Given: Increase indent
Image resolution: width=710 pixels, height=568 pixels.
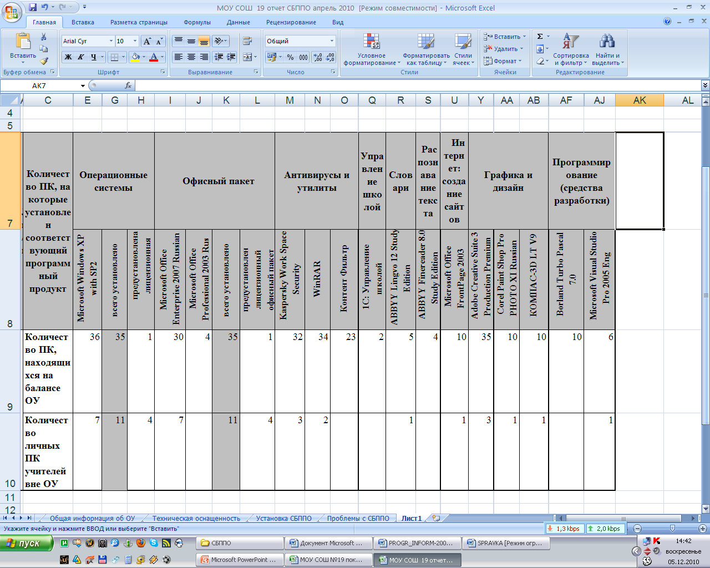Looking at the screenshot, I should (x=231, y=57).
